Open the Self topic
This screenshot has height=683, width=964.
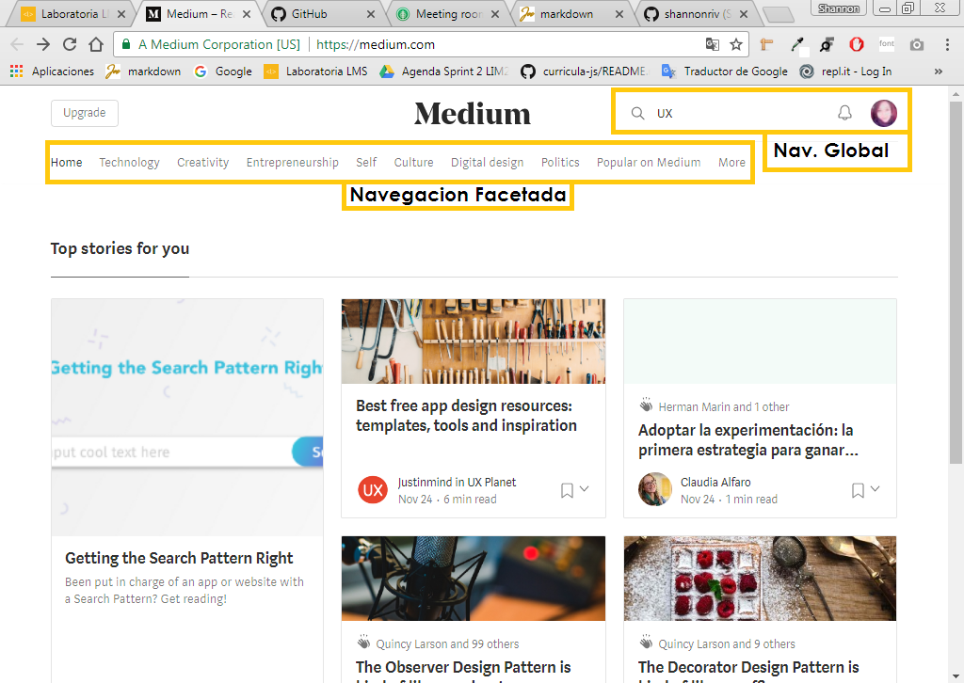click(x=366, y=162)
